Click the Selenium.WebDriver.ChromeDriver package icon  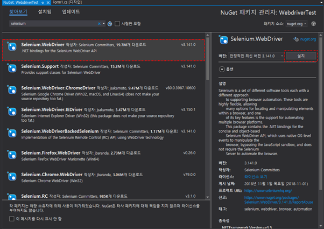12,90
